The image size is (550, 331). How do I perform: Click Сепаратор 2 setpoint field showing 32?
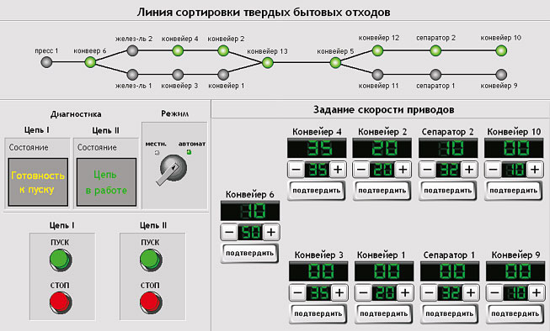[448, 170]
